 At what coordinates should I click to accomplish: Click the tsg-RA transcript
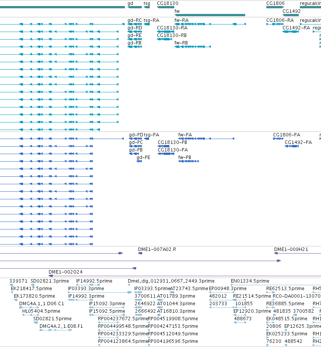[147, 24]
